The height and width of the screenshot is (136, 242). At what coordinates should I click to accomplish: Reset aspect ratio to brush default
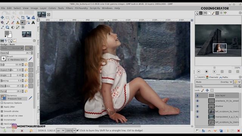[x=26, y=70]
